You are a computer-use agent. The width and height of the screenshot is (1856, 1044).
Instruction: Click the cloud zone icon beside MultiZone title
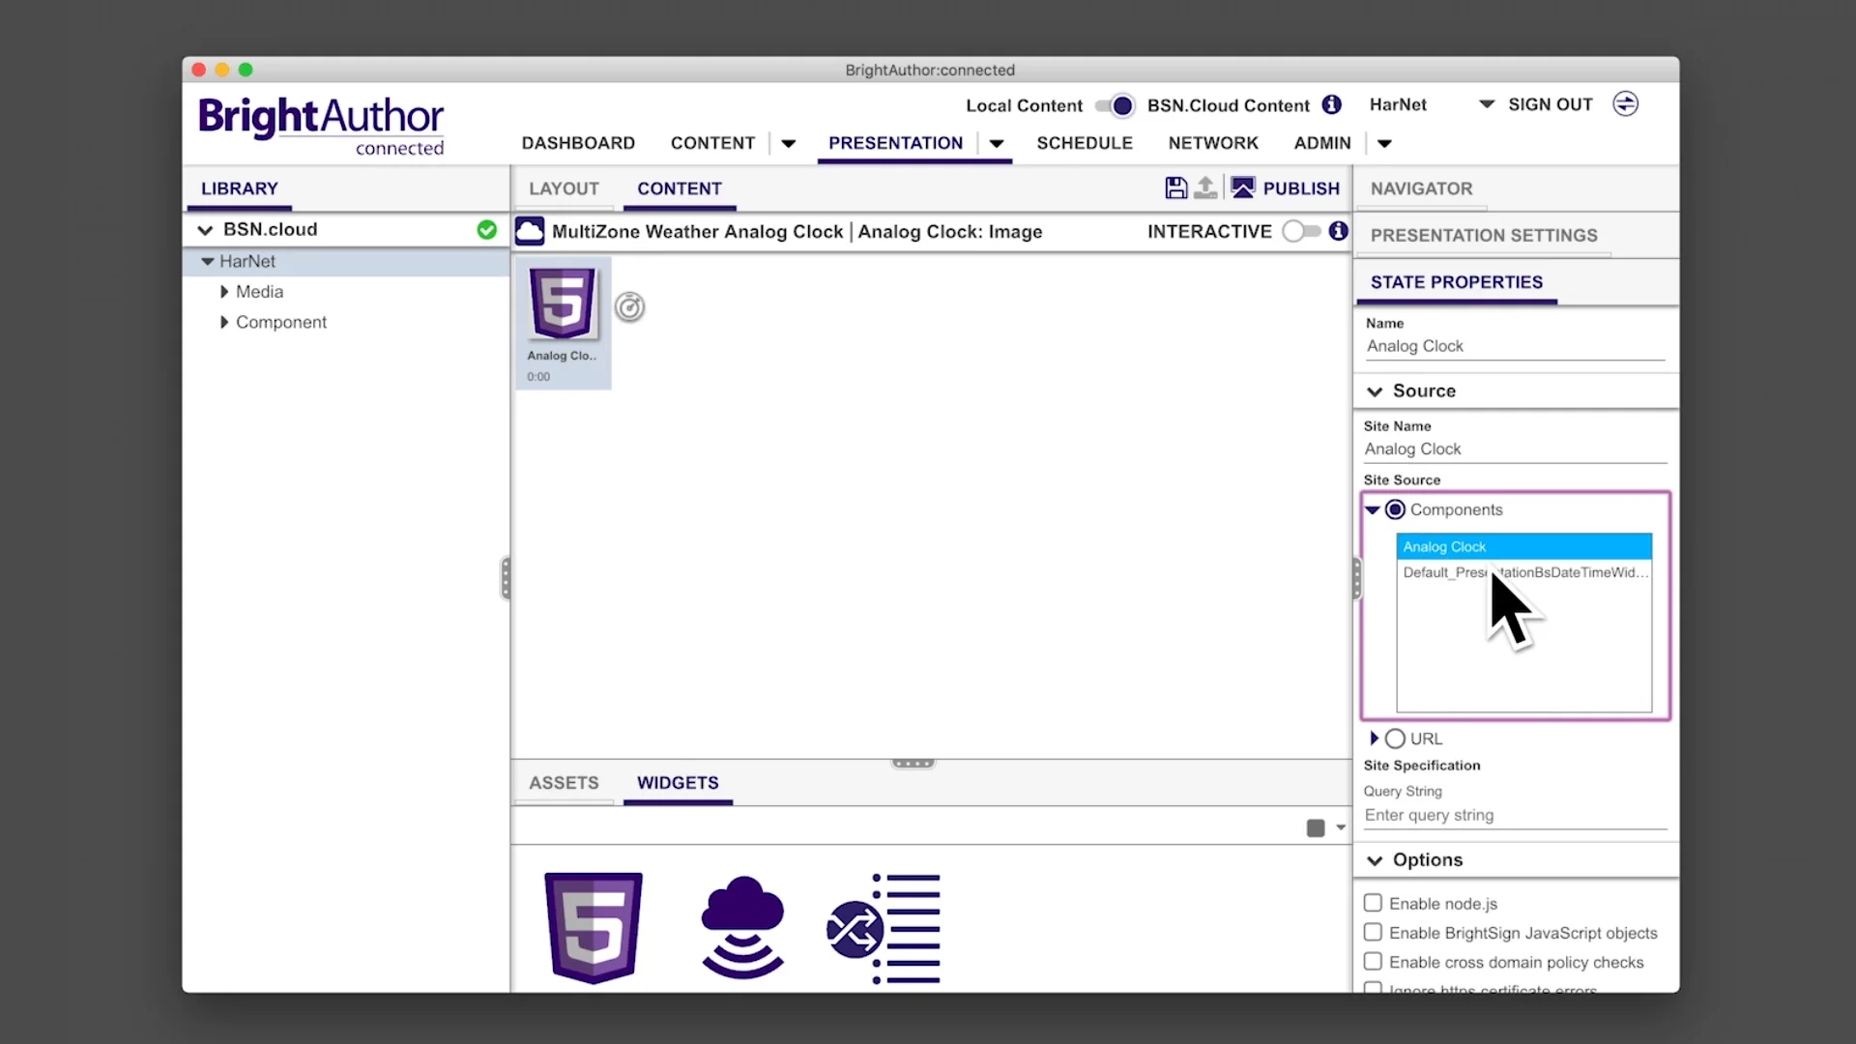[x=530, y=231]
